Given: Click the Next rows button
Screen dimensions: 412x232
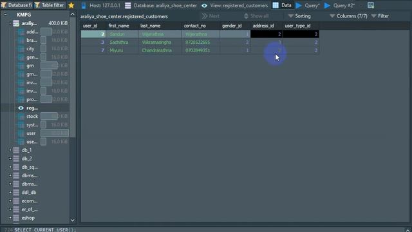Looking at the screenshot, I should [x=211, y=16].
